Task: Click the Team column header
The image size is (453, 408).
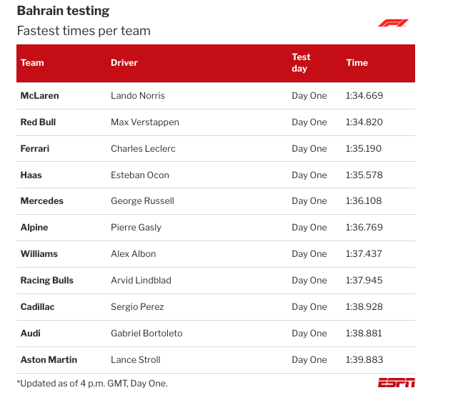Action: 32,63
